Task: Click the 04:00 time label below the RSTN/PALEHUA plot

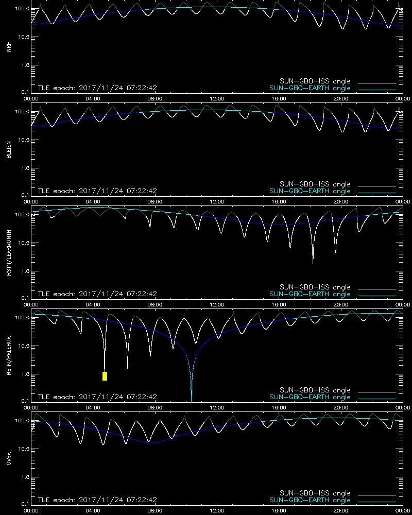Action: [x=93, y=407]
